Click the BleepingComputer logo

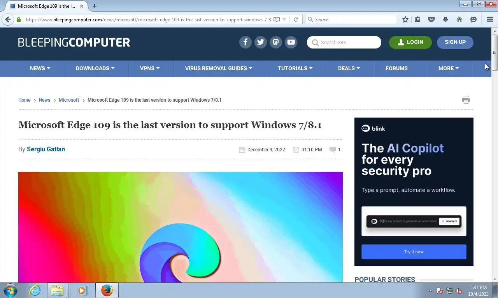click(x=74, y=42)
